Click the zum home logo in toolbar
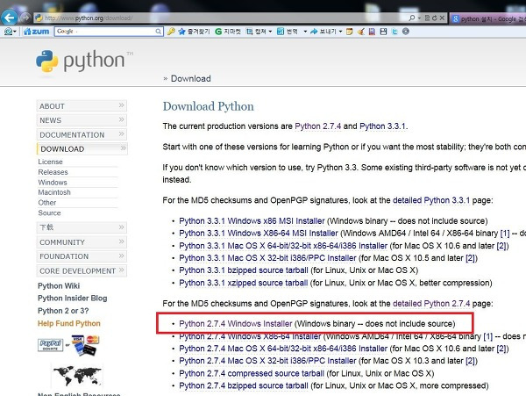This screenshot has height=396, width=526. click(x=37, y=32)
